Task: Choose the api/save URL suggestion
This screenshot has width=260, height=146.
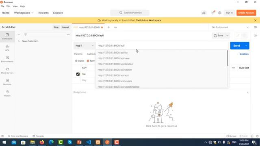Action: click(x=162, y=58)
